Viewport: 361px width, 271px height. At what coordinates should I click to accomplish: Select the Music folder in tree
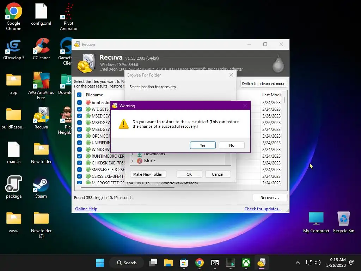[x=149, y=161]
